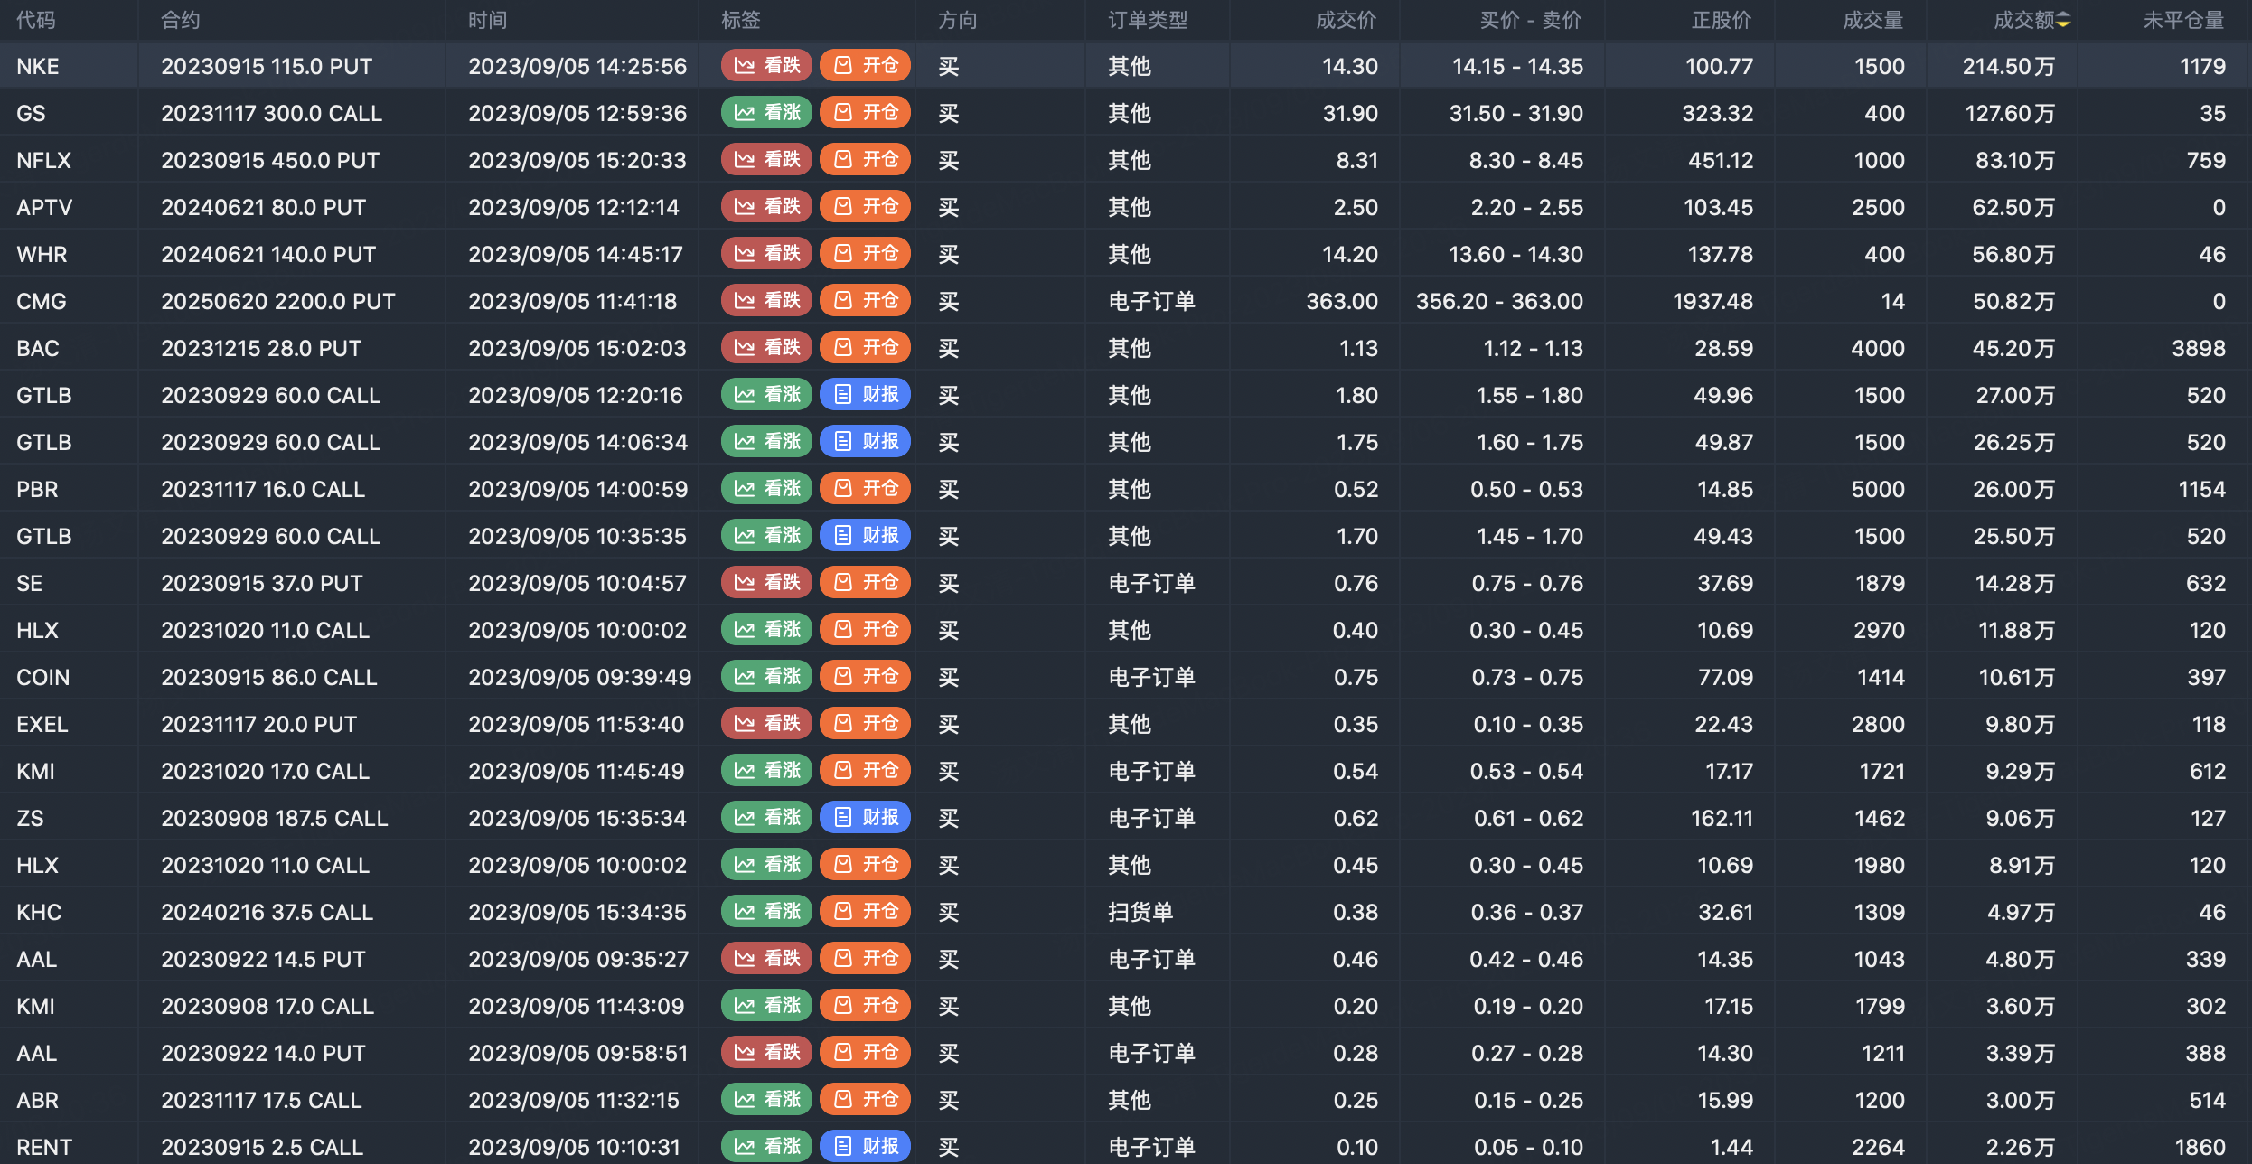Screen dimensions: 2252x1164
Task: Click the 开仓 open-position tag on NFLX row
Action: tap(865, 160)
